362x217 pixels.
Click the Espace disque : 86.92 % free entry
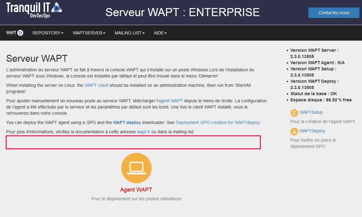(321, 100)
